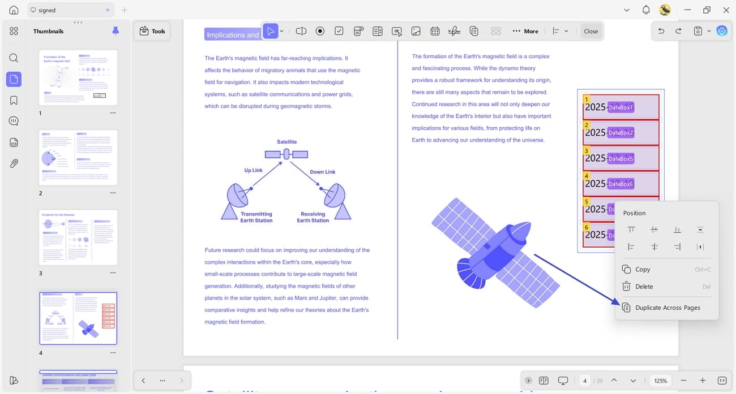
Task: Select the DateBox6 form field
Action: 621,184
